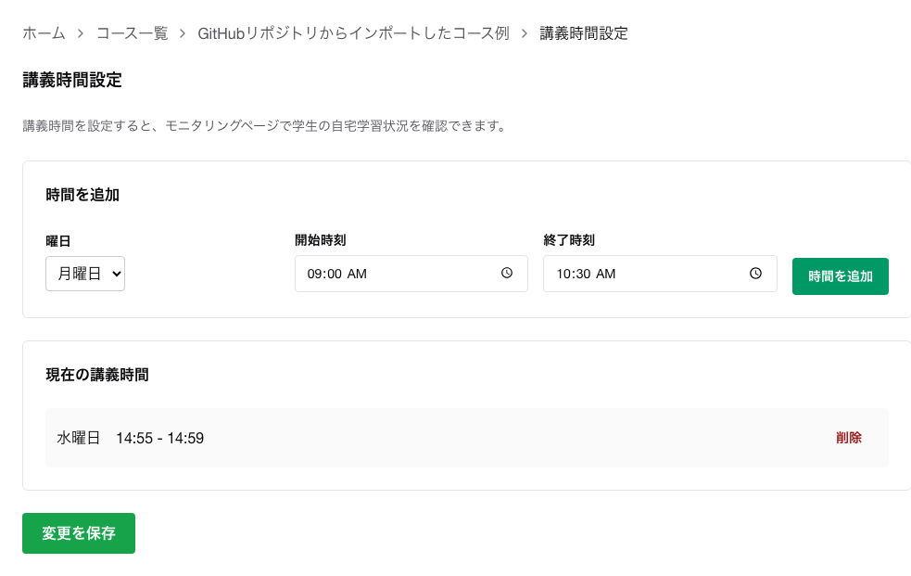The width and height of the screenshot is (911, 576).
Task: Click the 講義時間設定 breadcrumb item
Action: [x=584, y=33]
